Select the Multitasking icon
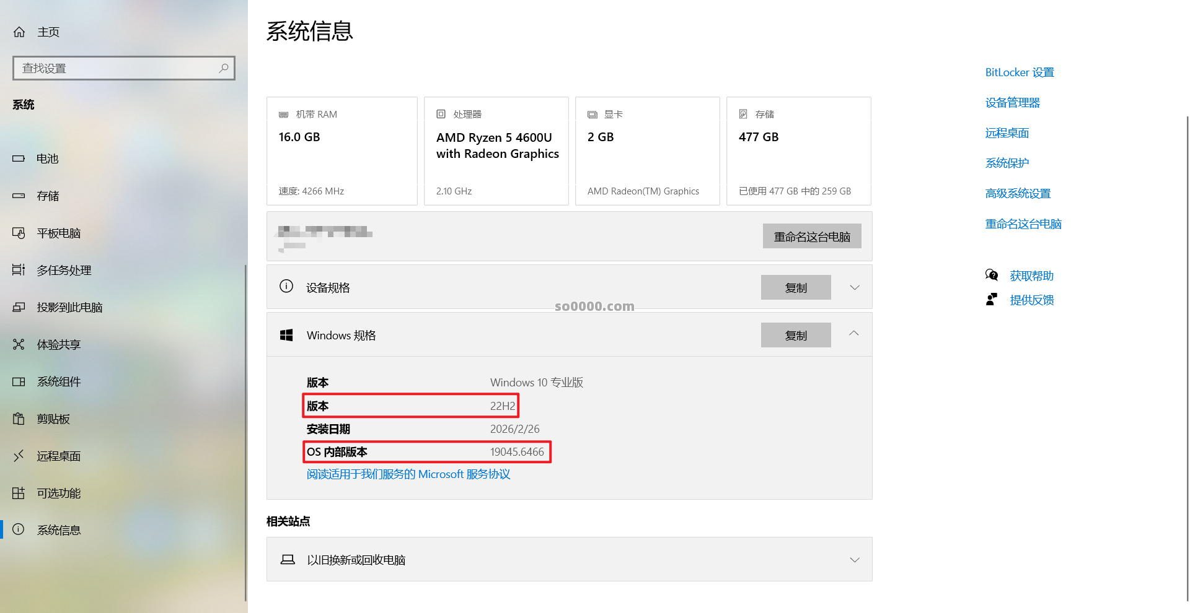Image resolution: width=1190 pixels, height=613 pixels. coord(19,270)
